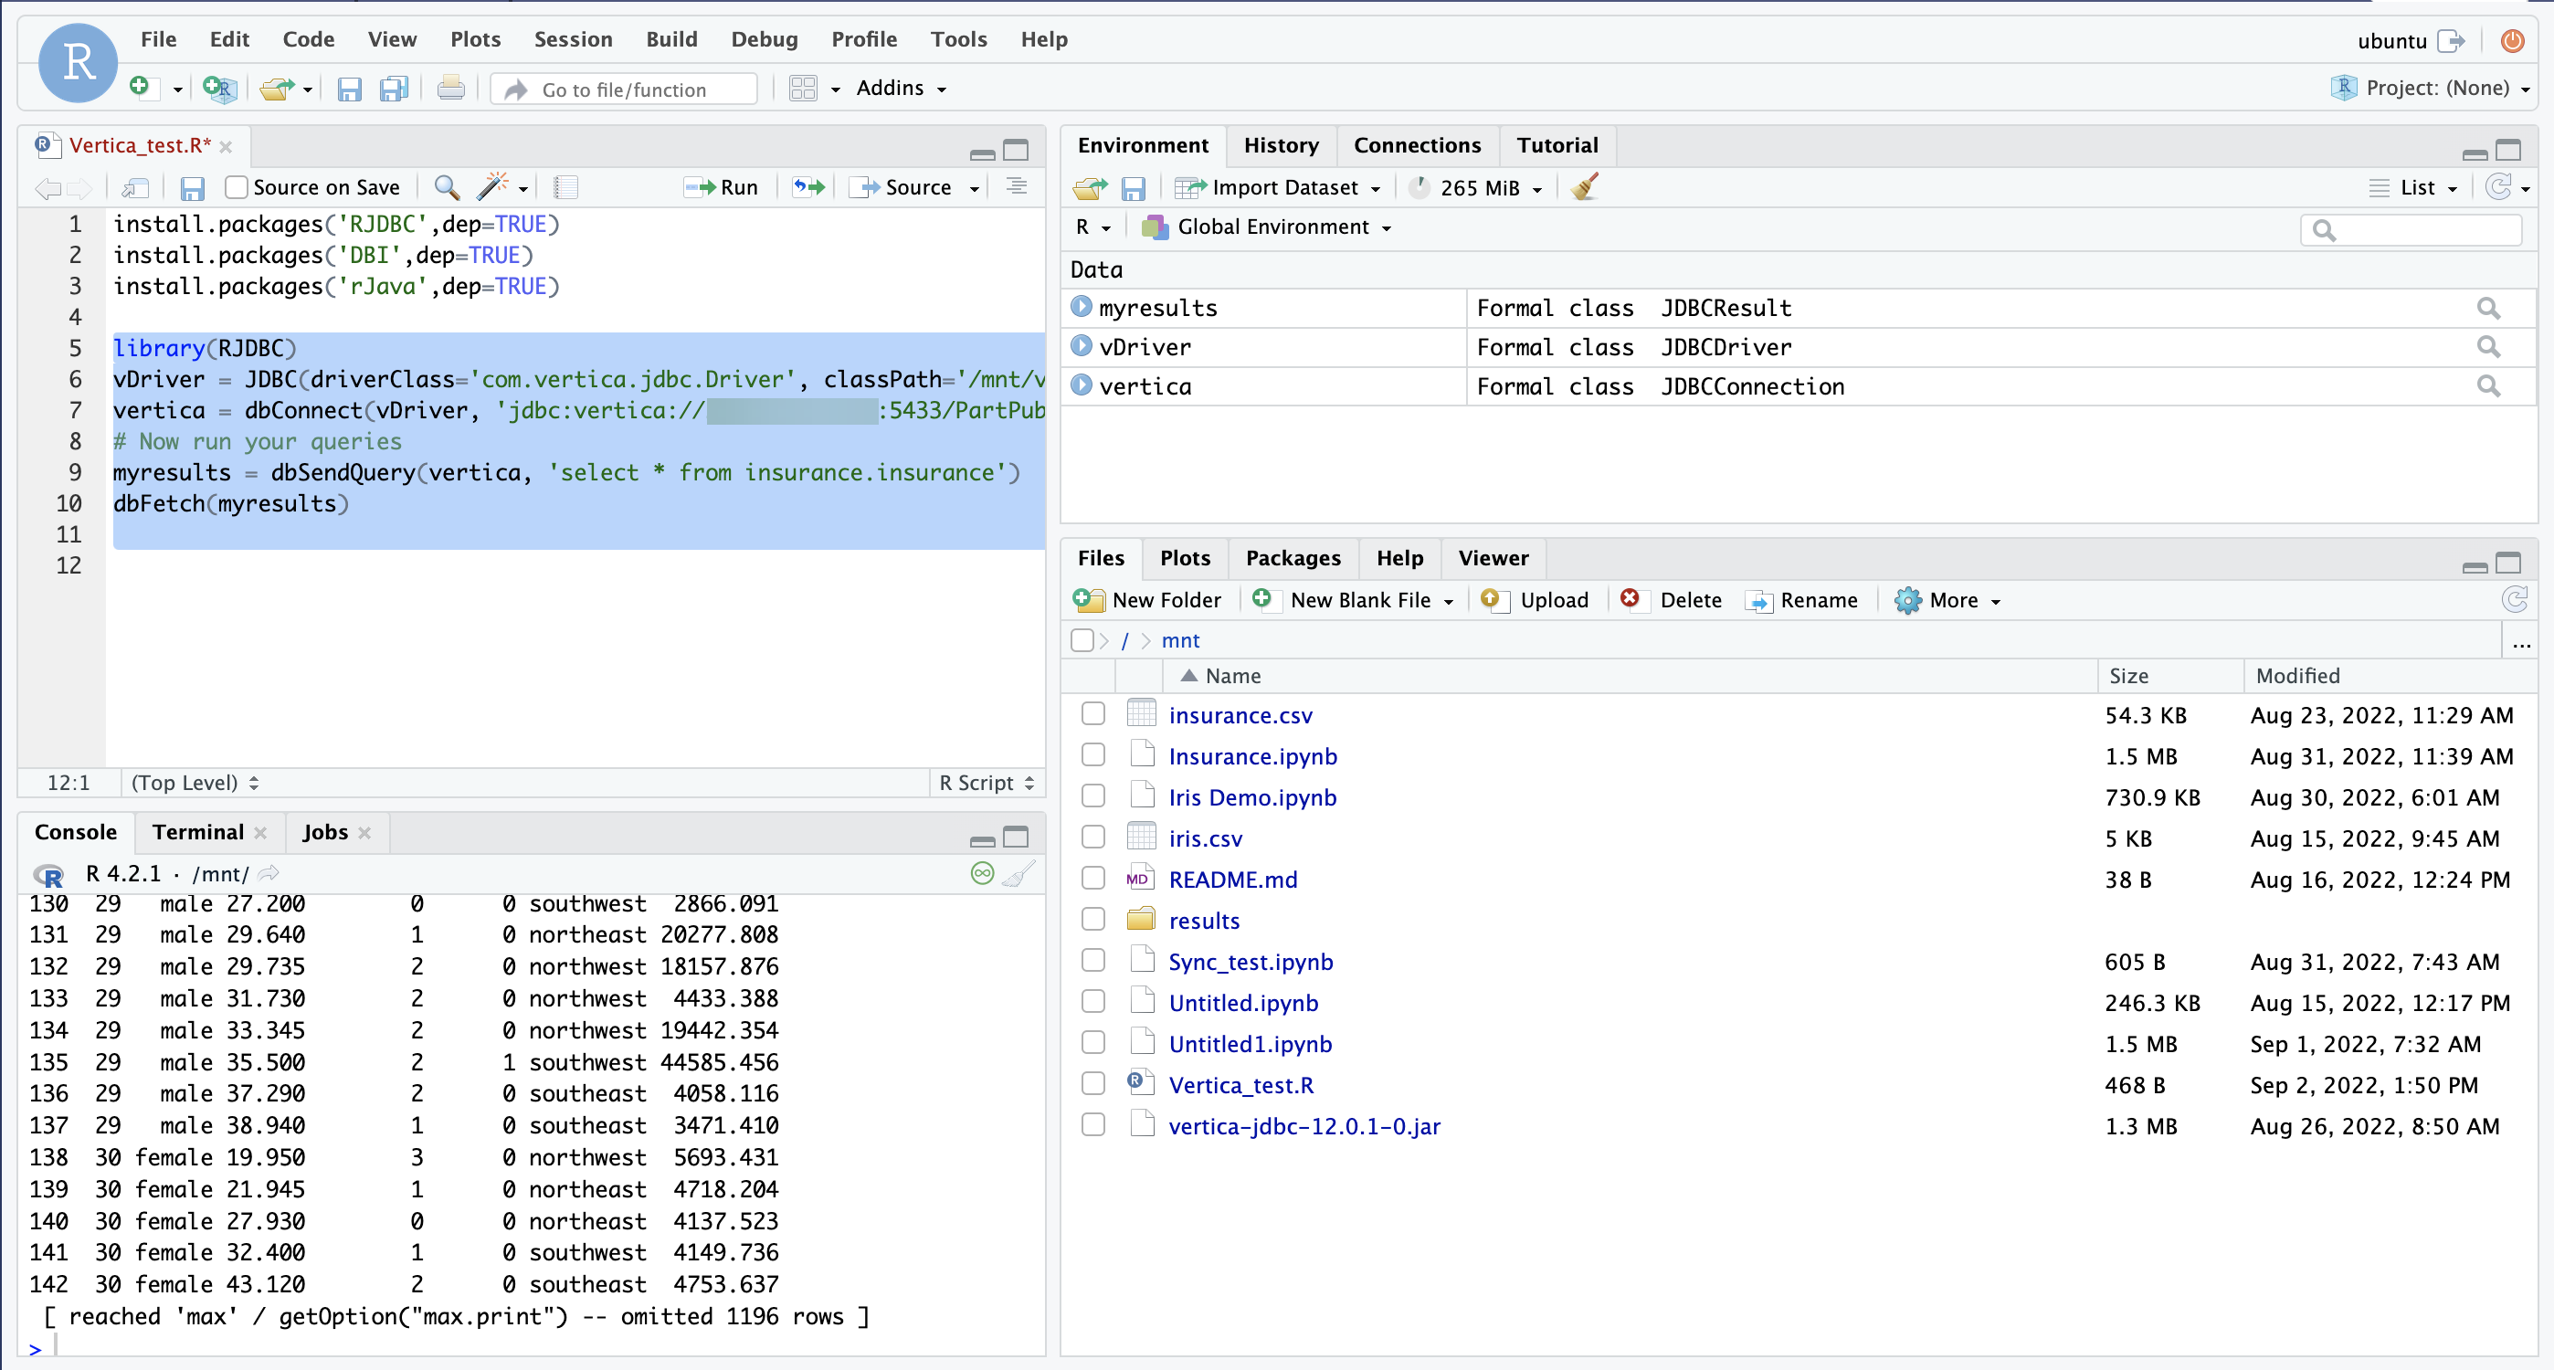Click the Re-run previous code region icon

809,186
